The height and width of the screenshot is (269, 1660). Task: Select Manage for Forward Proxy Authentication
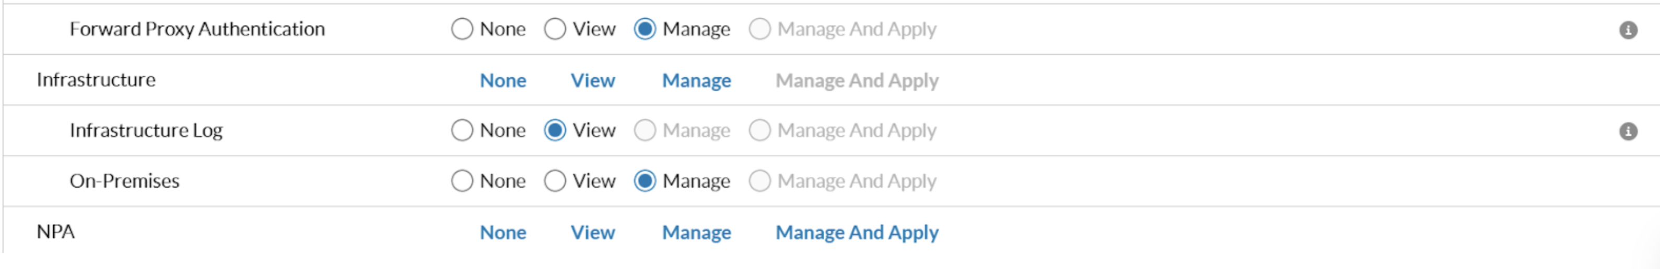coord(645,29)
